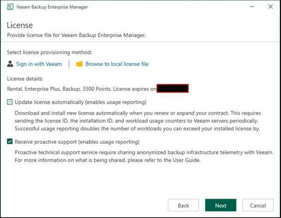Select Browse to local license file

pos(117,64)
